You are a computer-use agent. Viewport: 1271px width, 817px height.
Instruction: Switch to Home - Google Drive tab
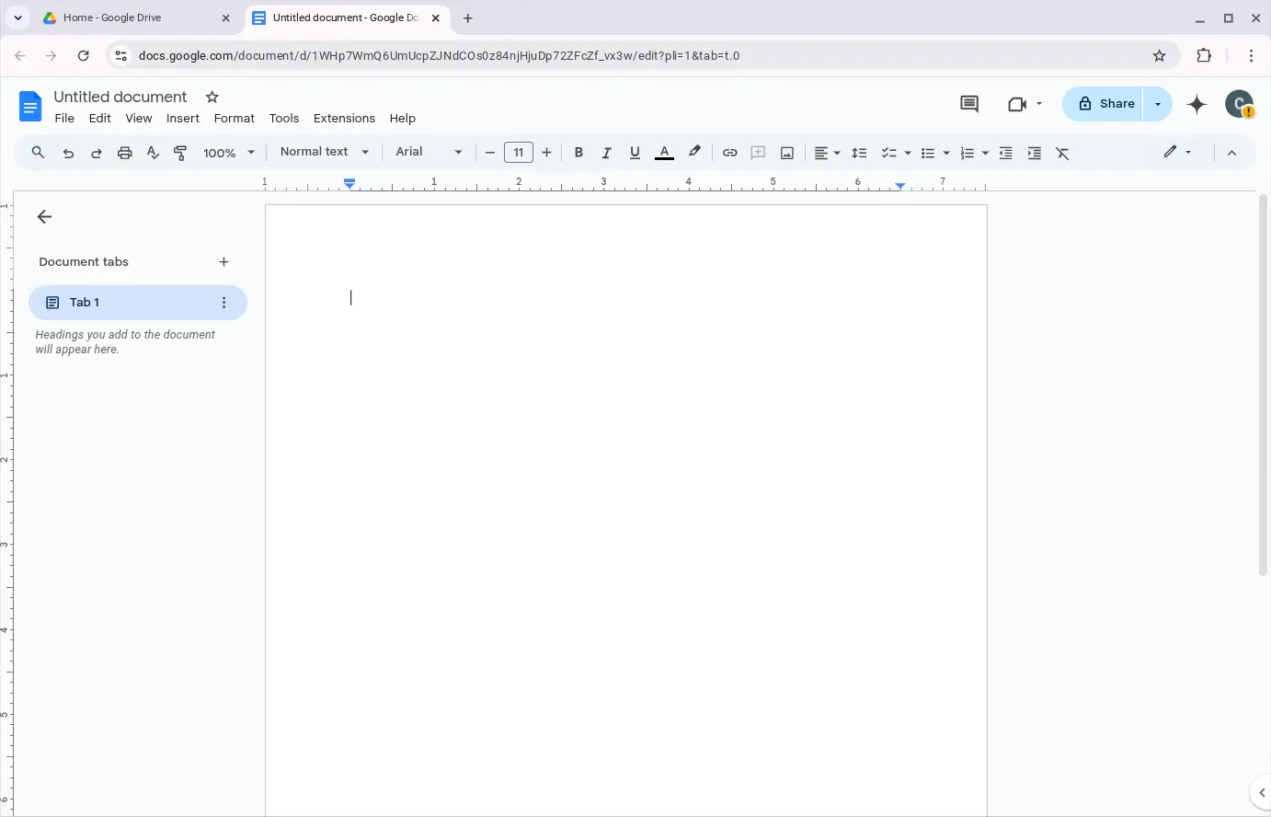129,17
